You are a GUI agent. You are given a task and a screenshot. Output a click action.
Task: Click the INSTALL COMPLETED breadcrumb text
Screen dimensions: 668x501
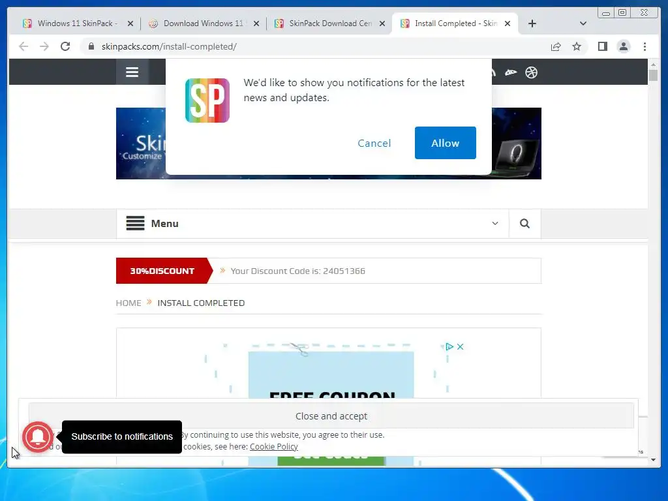click(201, 303)
